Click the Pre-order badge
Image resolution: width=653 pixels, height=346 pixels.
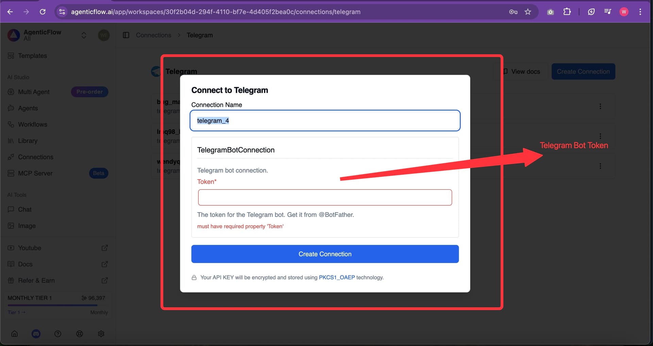[x=89, y=92]
